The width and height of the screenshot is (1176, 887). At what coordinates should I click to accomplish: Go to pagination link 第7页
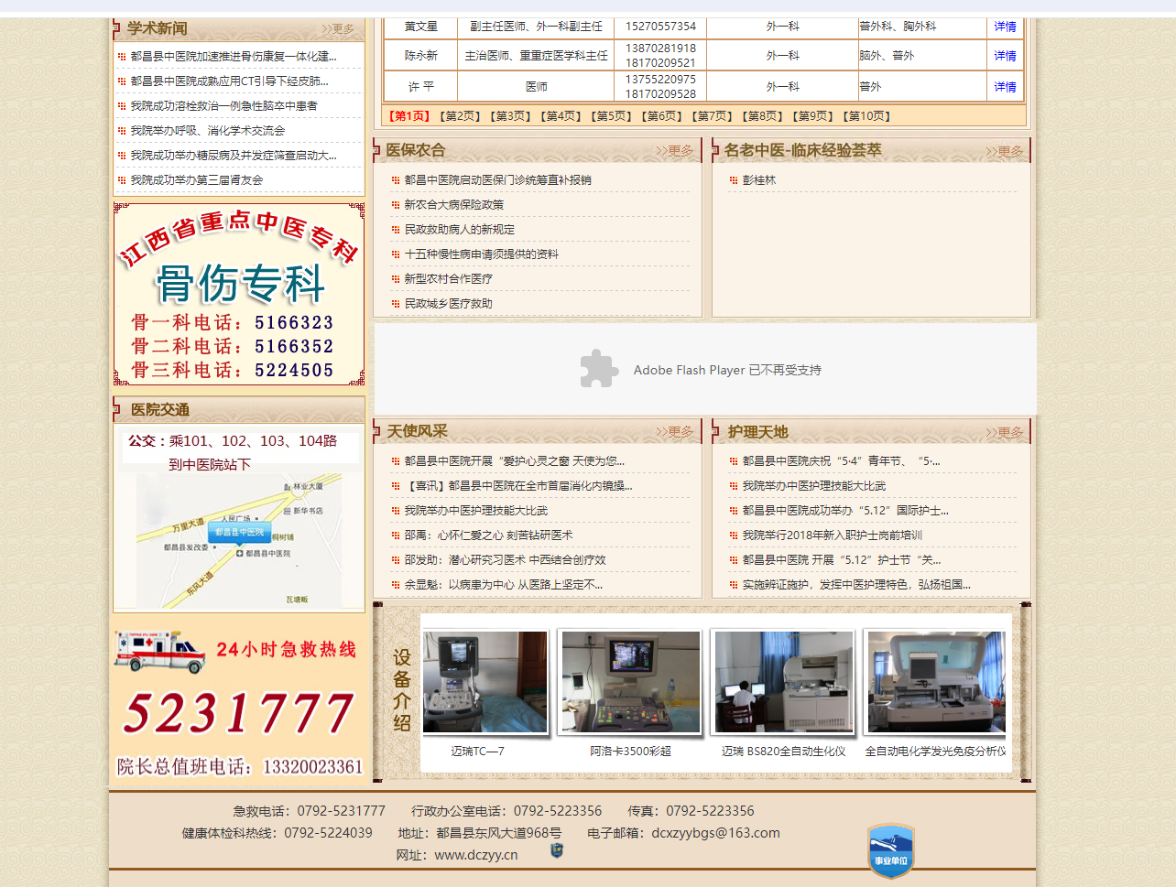point(711,116)
